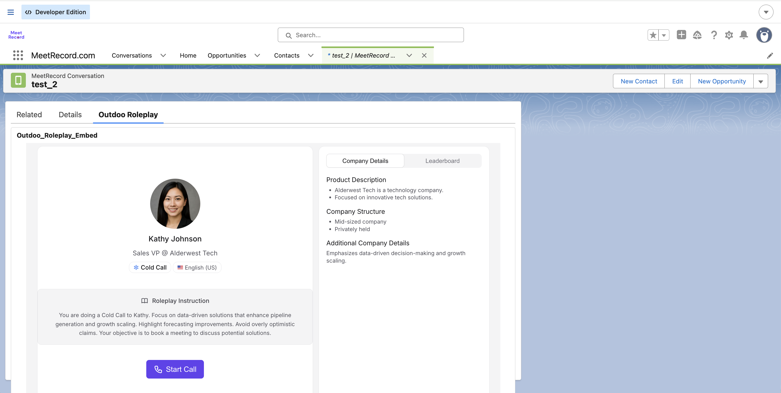Open the Conversations nav tab
This screenshot has height=393, width=781.
click(132, 56)
